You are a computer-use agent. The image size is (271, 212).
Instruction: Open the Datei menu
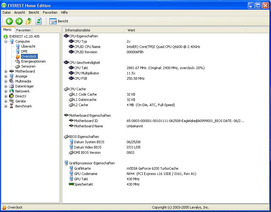[x=7, y=12]
